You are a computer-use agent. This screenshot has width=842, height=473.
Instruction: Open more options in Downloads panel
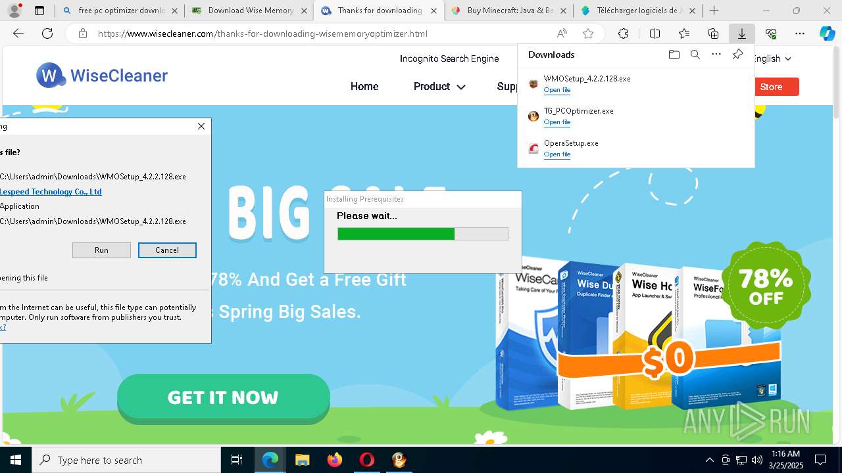[x=716, y=55]
